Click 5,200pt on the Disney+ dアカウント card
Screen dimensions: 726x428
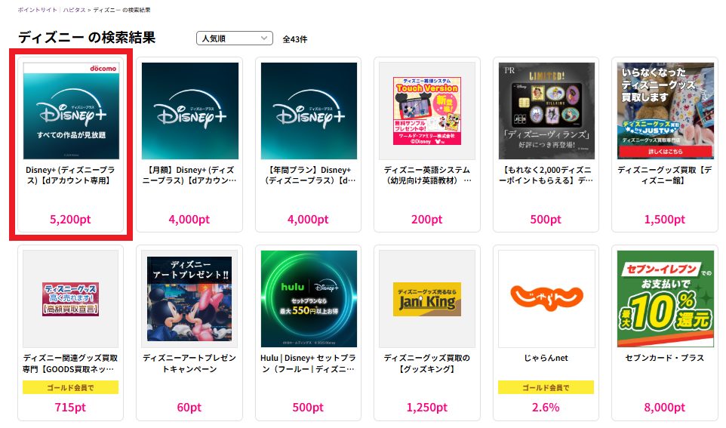tap(70, 219)
